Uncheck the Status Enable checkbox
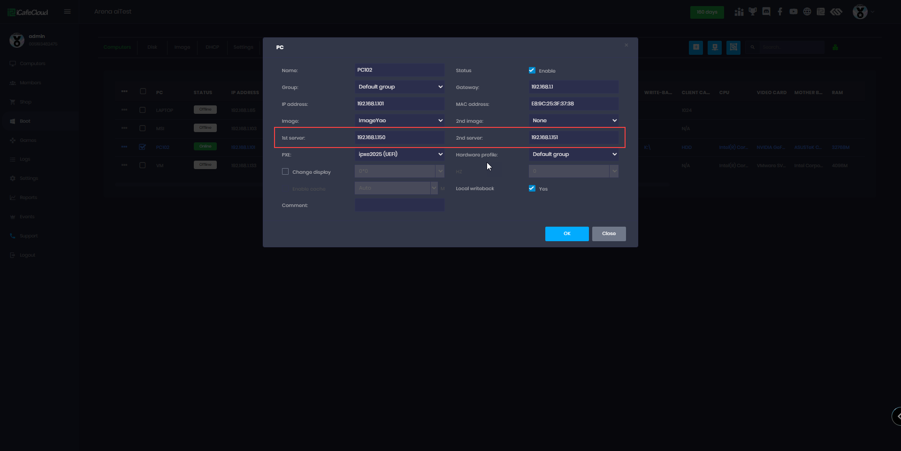 click(x=532, y=70)
